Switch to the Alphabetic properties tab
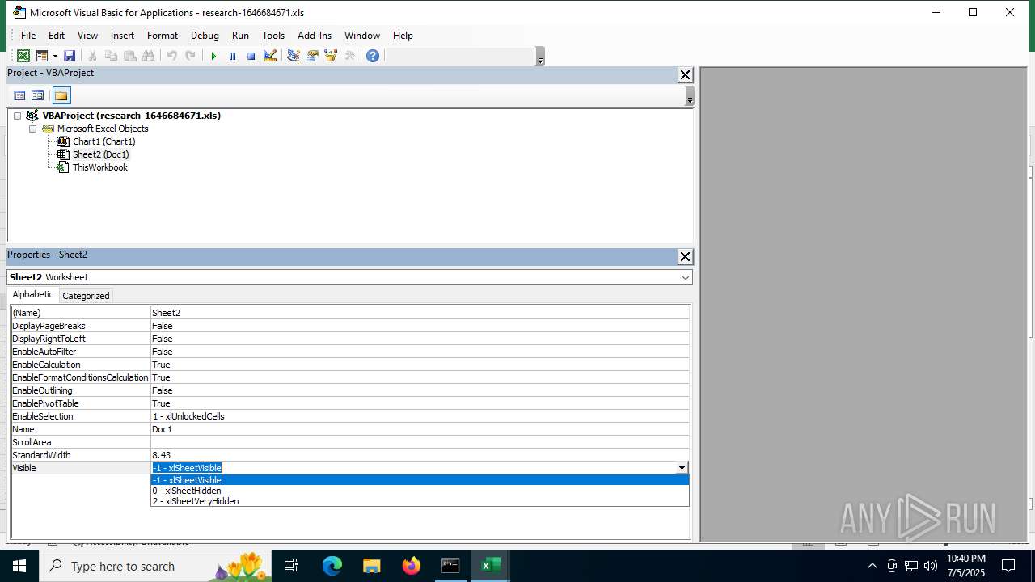Image resolution: width=1035 pixels, height=582 pixels. (x=33, y=295)
